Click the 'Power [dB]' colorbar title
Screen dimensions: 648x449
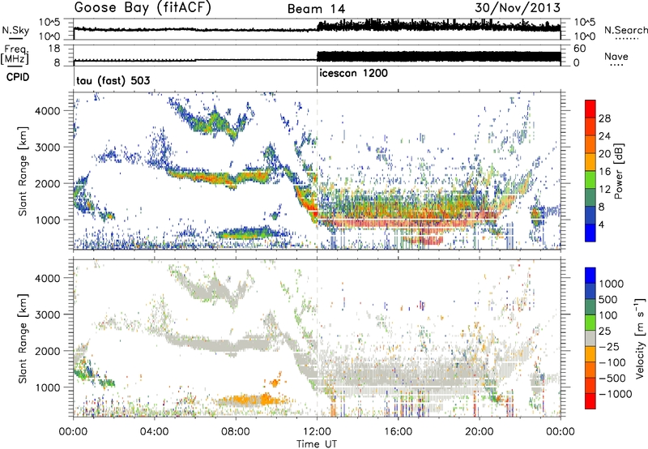[x=619, y=171]
